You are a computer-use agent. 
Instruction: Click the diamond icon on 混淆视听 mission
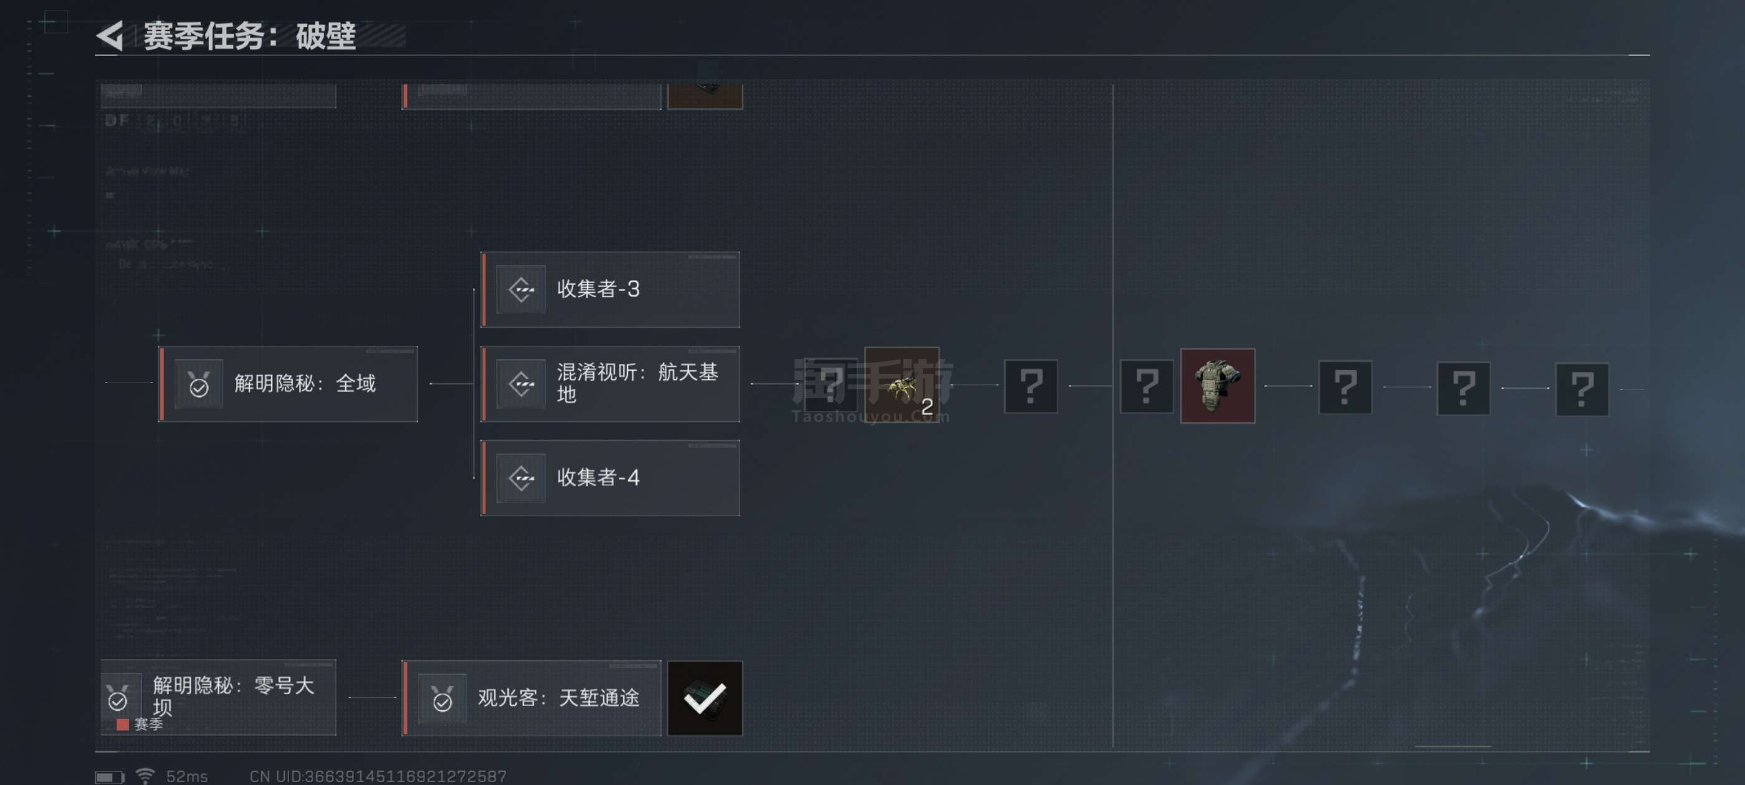[521, 383]
